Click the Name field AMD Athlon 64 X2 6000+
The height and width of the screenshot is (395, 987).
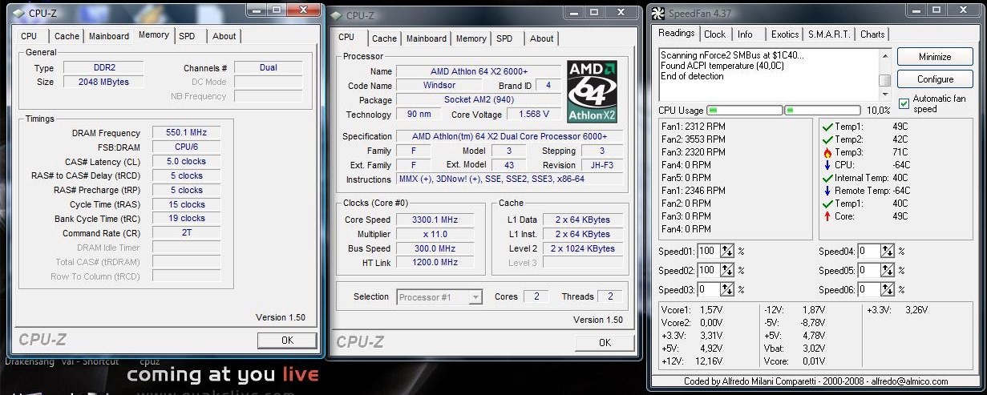tap(479, 71)
